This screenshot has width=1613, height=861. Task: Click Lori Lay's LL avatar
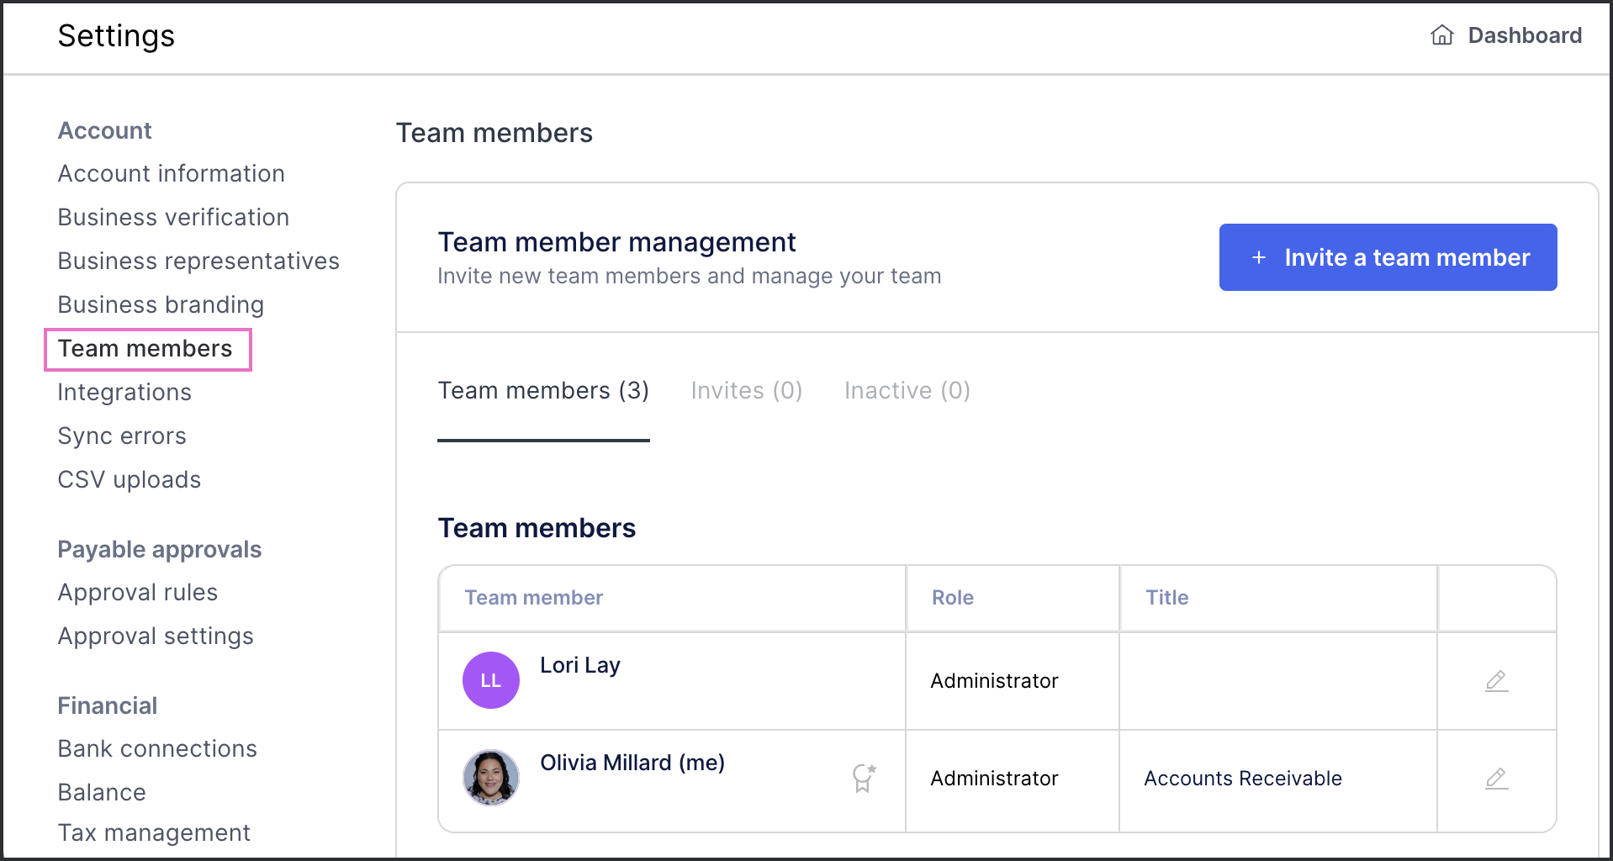(490, 680)
